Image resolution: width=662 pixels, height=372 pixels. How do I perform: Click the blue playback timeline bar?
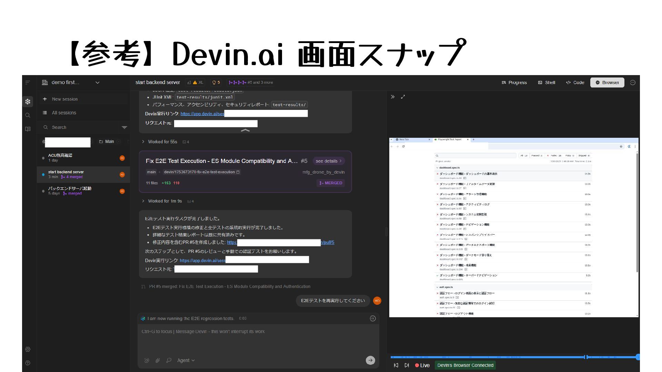pos(514,357)
